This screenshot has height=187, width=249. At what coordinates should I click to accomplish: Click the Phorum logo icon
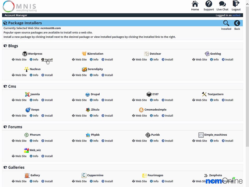26,135
